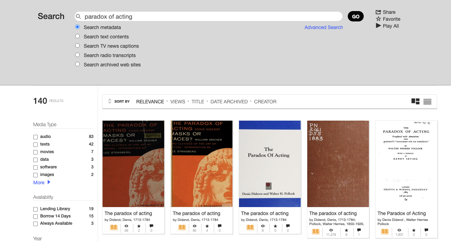The image size is (451, 242).
Task: Select Search archived web sites option
Action: pyautogui.click(x=77, y=64)
